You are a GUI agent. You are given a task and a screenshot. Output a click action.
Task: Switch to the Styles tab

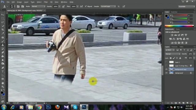point(178,29)
